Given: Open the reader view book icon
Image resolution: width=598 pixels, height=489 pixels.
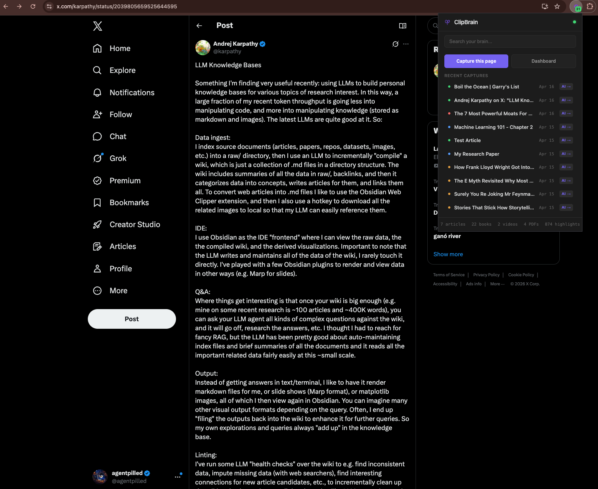Looking at the screenshot, I should pos(403,26).
